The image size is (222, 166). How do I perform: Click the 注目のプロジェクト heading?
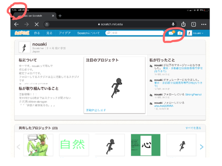click(x=102, y=60)
